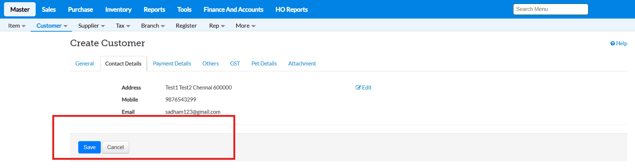Image resolution: width=635 pixels, height=168 pixels.
Task: Switch to the Sales menu
Action: 49,9
